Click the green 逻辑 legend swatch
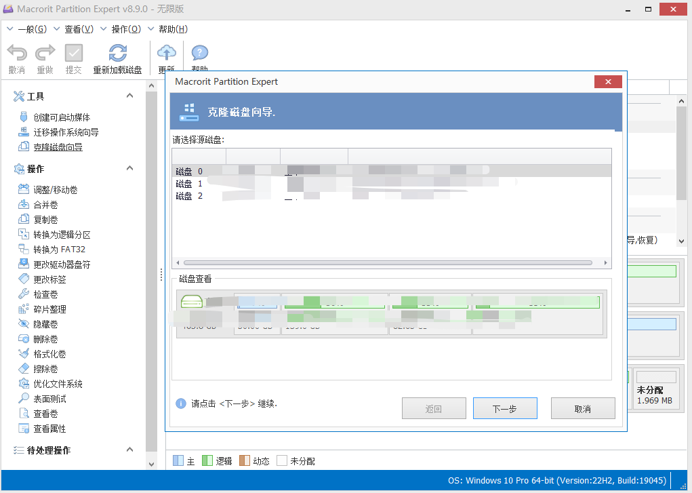Image resolution: width=692 pixels, height=493 pixels. point(208,460)
